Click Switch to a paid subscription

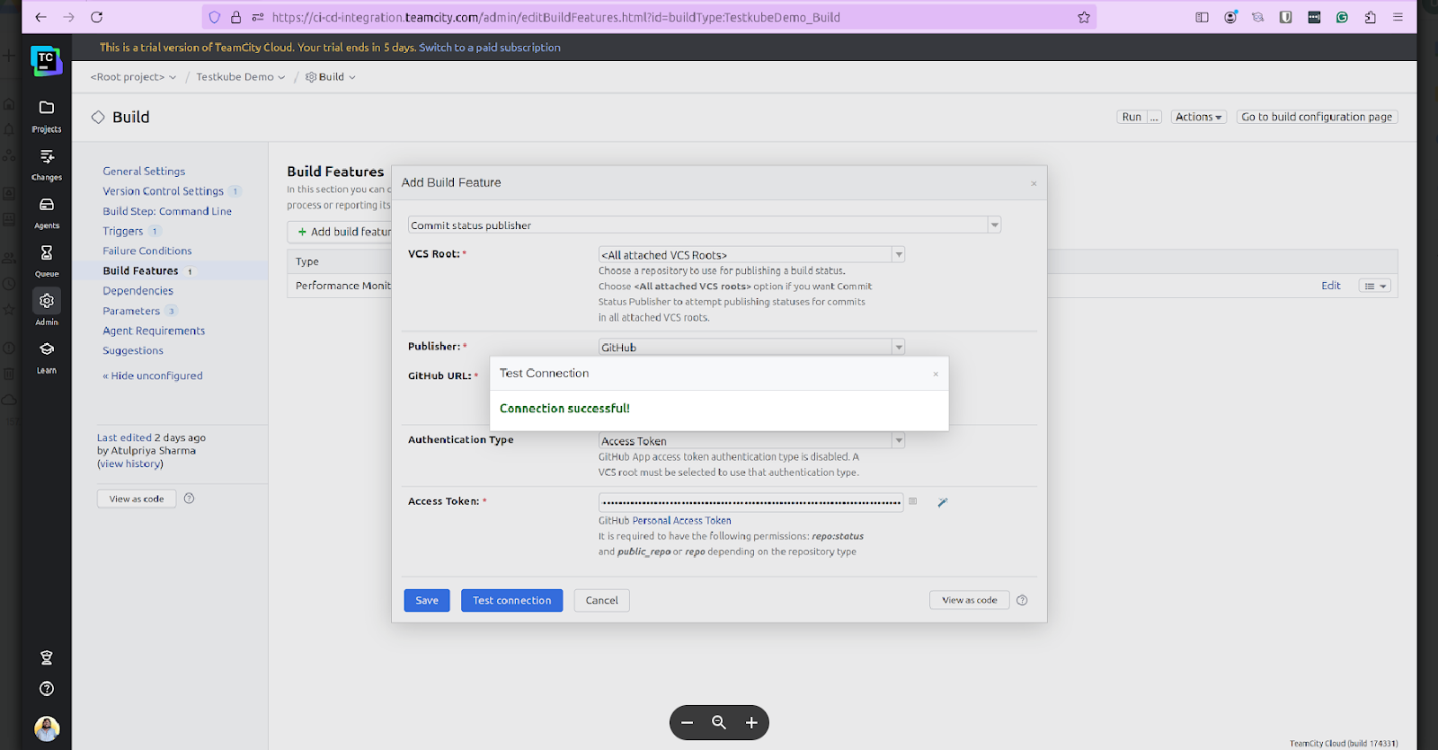click(x=490, y=48)
